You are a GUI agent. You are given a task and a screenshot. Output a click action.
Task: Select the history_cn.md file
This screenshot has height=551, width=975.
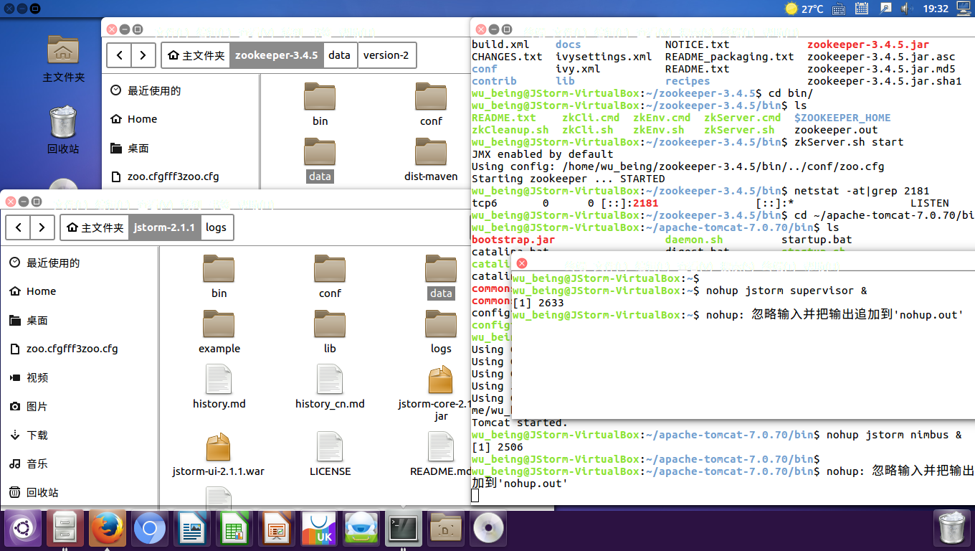pyautogui.click(x=330, y=387)
